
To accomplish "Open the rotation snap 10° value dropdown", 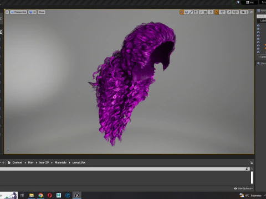I will 222,12.
